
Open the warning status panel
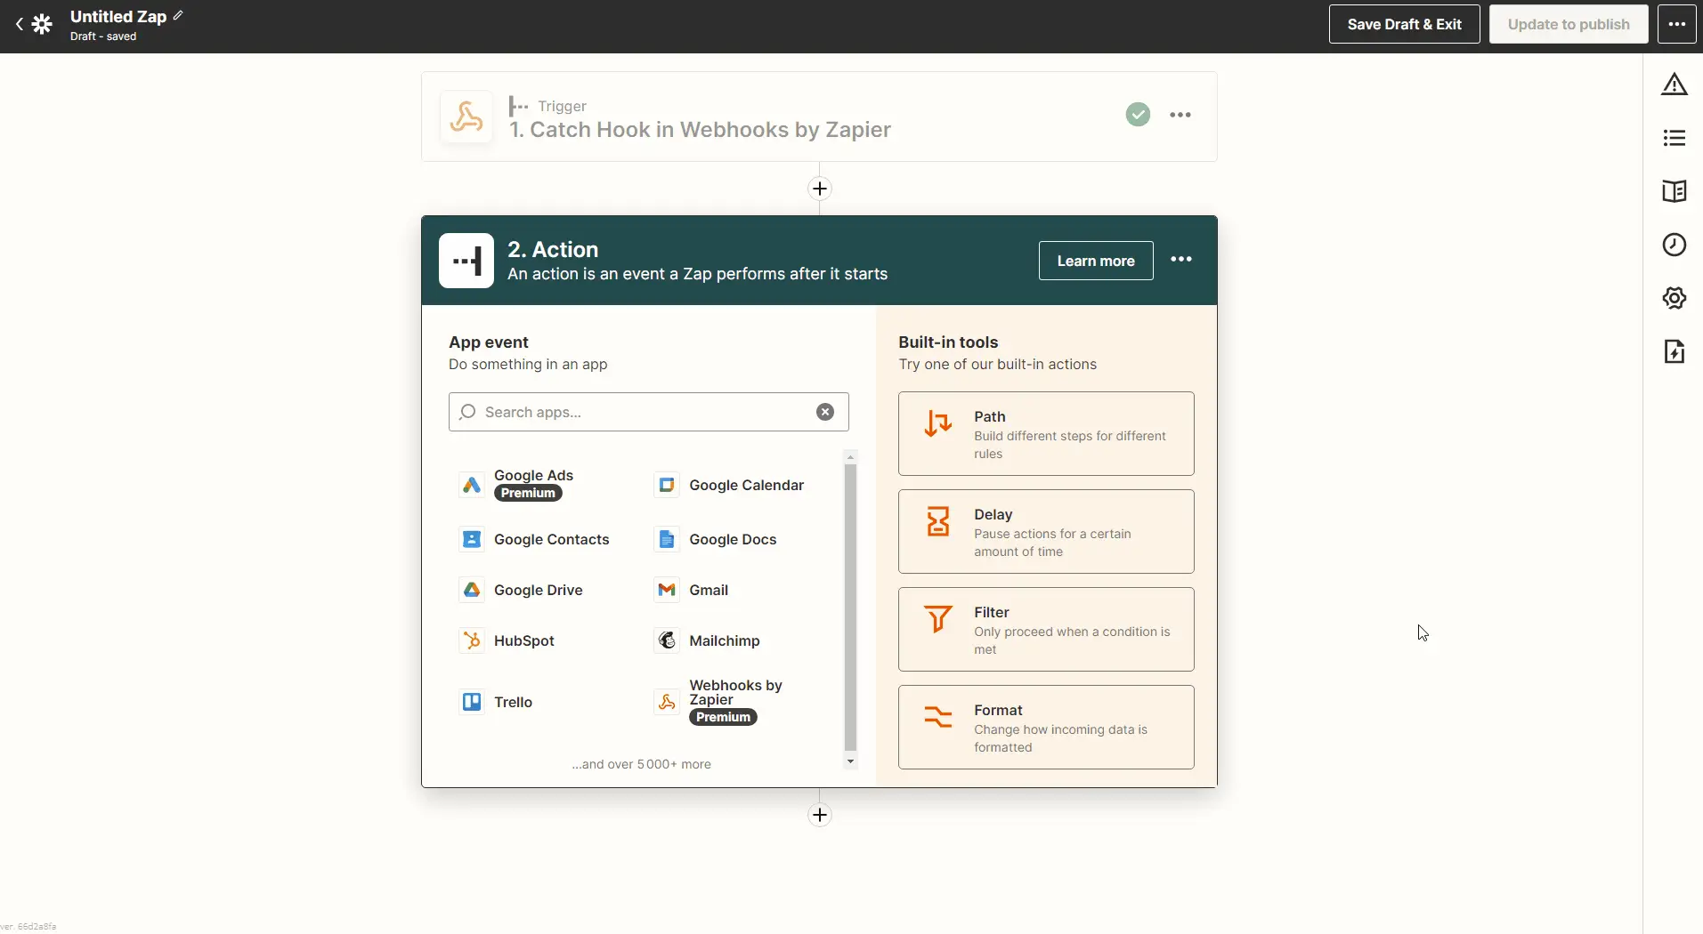point(1675,85)
